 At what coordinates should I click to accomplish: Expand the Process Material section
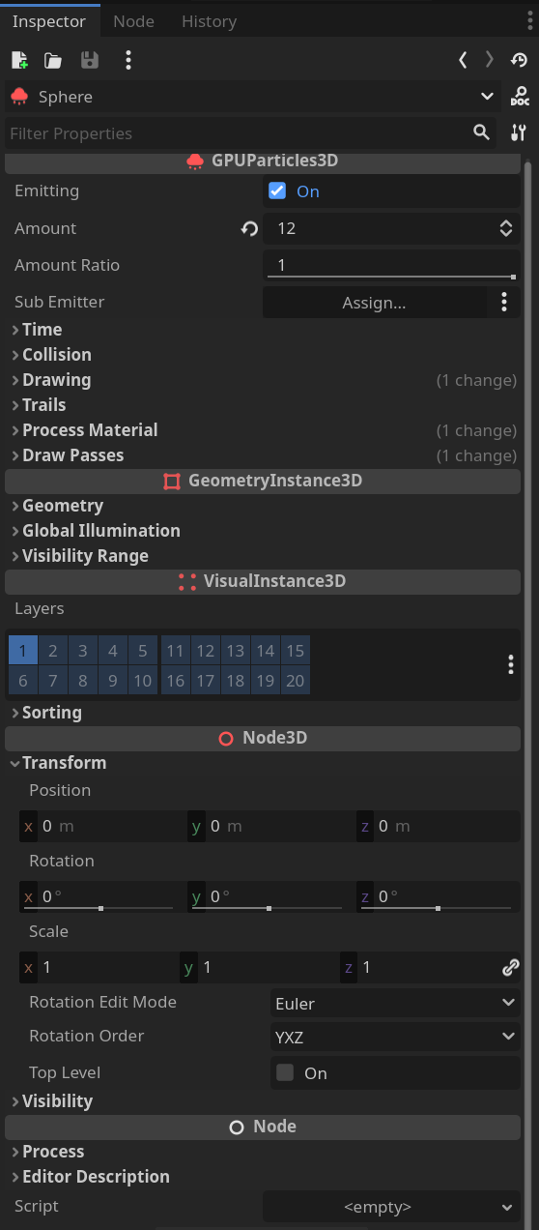tap(90, 430)
